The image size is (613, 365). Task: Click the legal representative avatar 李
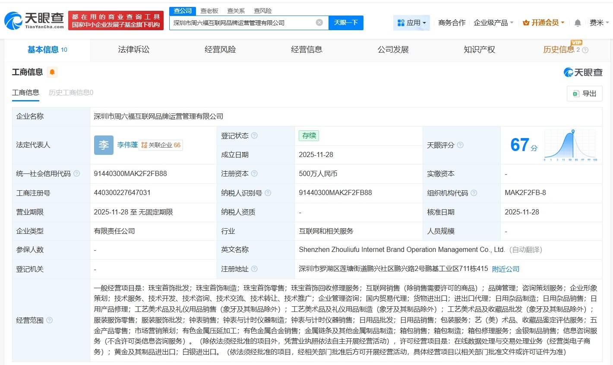[104, 145]
